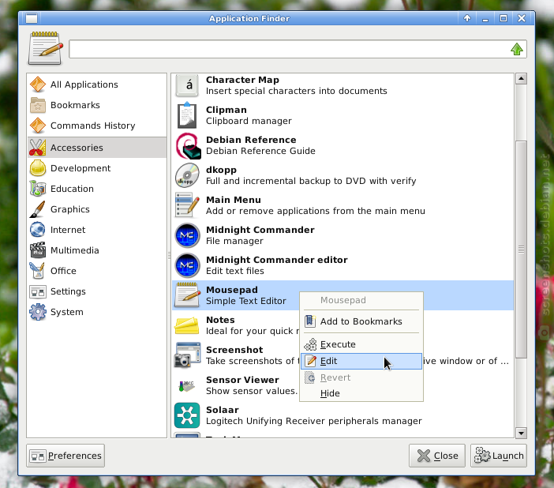The image size is (554, 488).
Task: Click the Commands History diamond icon
Action: 38,126
